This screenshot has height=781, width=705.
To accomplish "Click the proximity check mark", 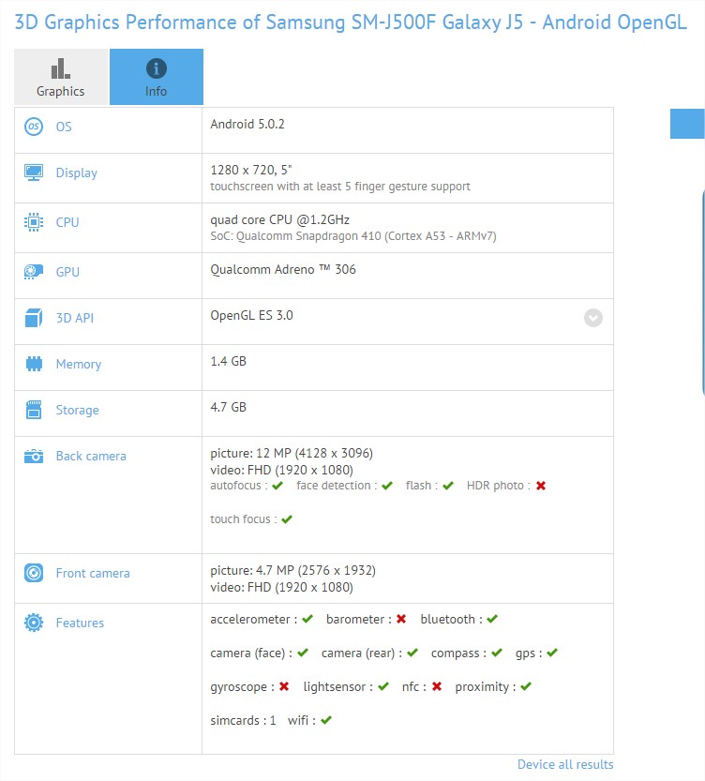I will click(x=526, y=686).
